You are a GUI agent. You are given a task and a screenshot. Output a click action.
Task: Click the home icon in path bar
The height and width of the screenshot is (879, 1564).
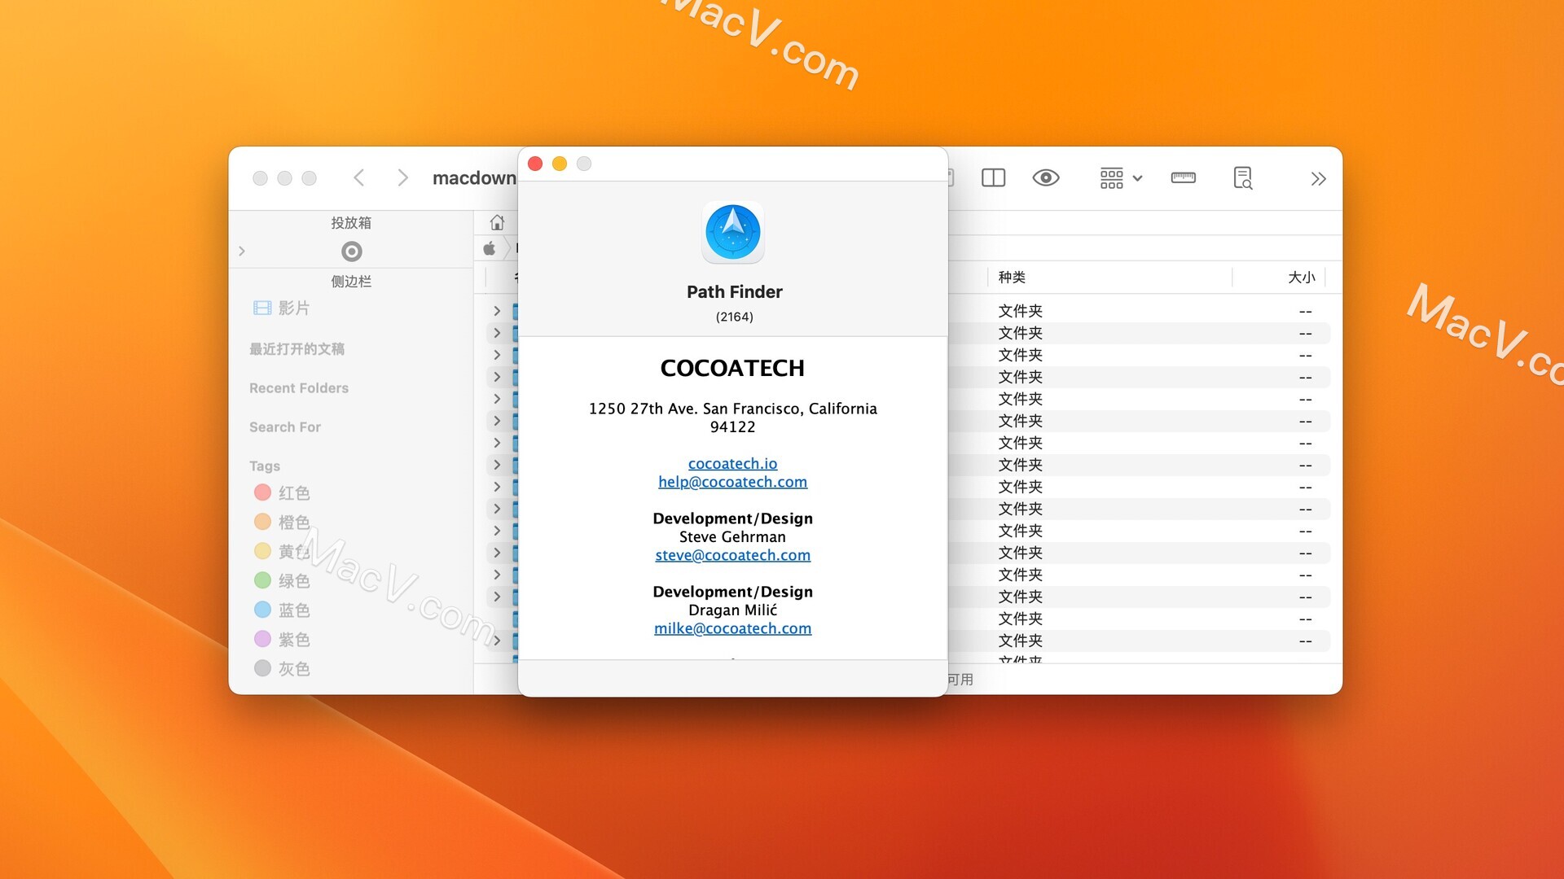coord(497,222)
